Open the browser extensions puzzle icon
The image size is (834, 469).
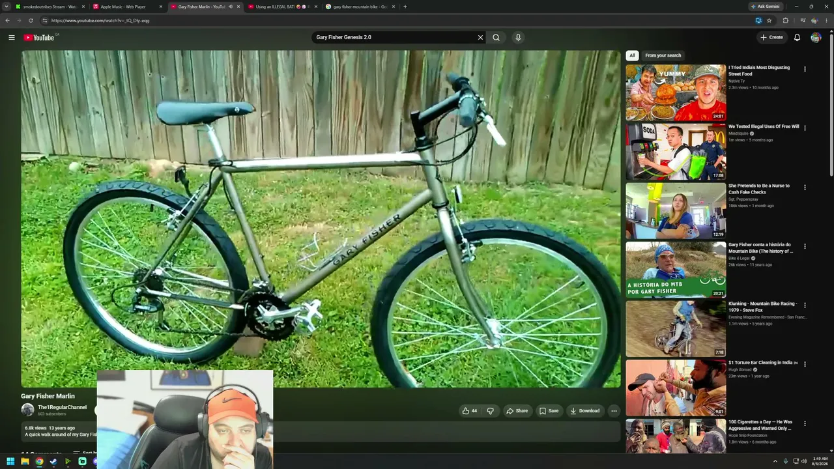click(785, 20)
